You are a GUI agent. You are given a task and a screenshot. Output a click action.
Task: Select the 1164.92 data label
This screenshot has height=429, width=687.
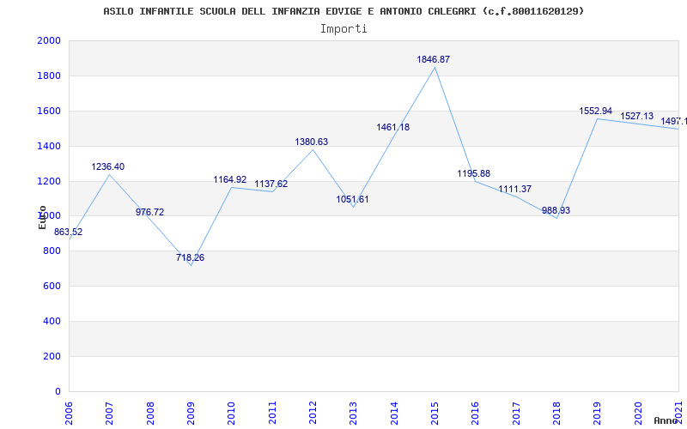229,180
